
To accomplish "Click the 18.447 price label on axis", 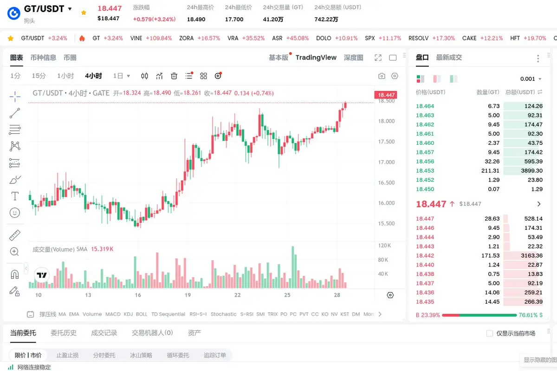I will pyautogui.click(x=386, y=95).
